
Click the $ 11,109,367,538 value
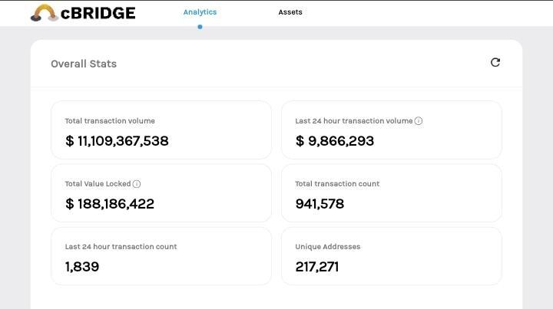click(117, 141)
